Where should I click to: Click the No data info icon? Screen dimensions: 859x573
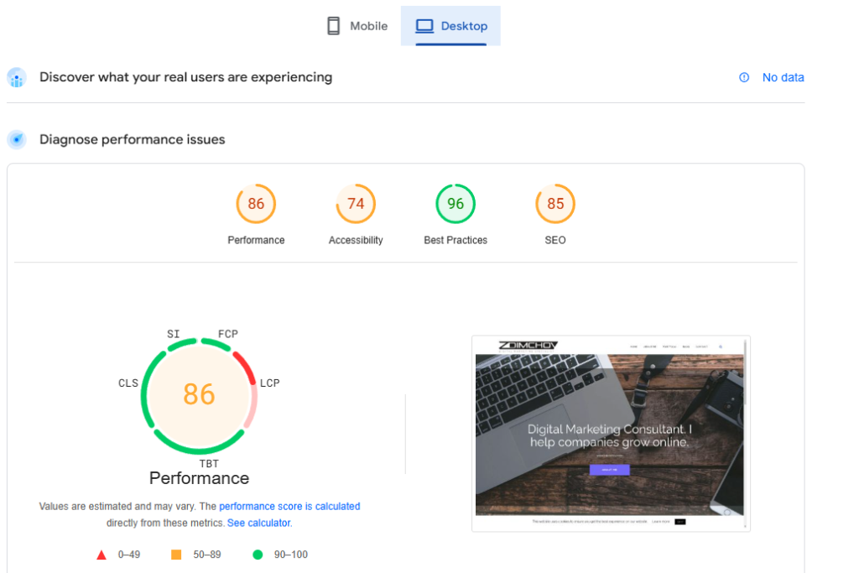pos(744,77)
